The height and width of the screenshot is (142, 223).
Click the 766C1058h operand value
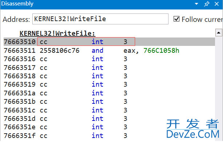(x=161, y=51)
